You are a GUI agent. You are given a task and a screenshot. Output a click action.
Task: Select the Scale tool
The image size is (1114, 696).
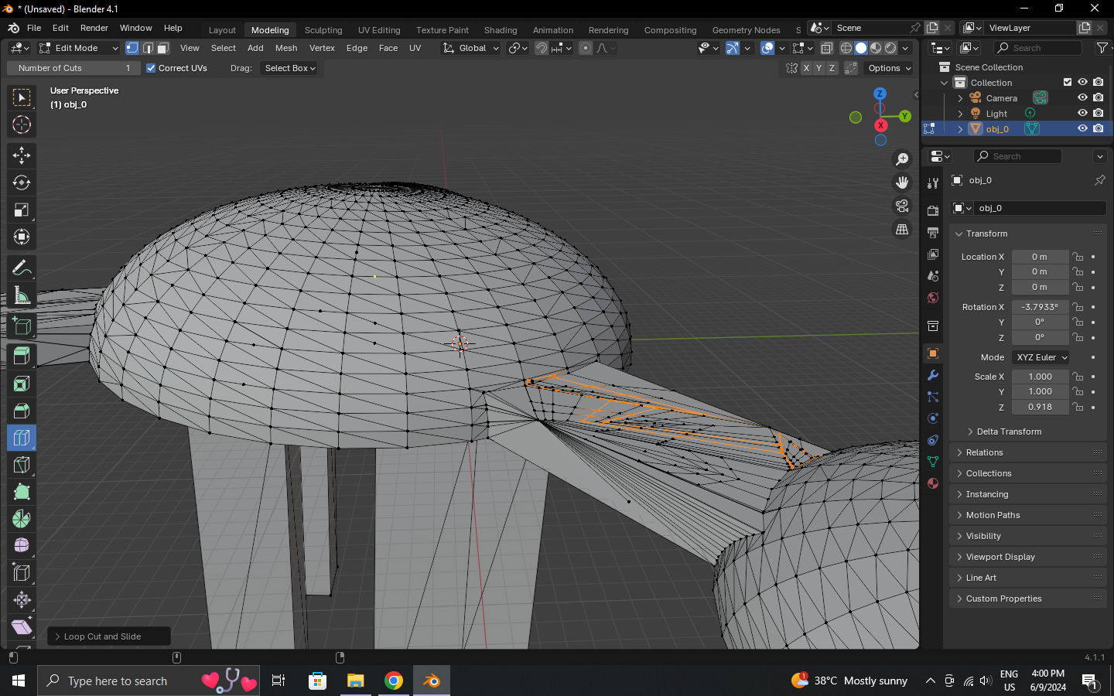[22, 210]
